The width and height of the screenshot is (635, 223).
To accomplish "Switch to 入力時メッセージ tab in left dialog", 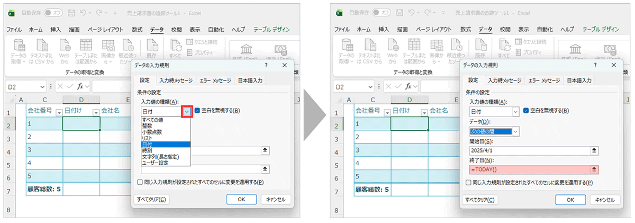I will (177, 81).
